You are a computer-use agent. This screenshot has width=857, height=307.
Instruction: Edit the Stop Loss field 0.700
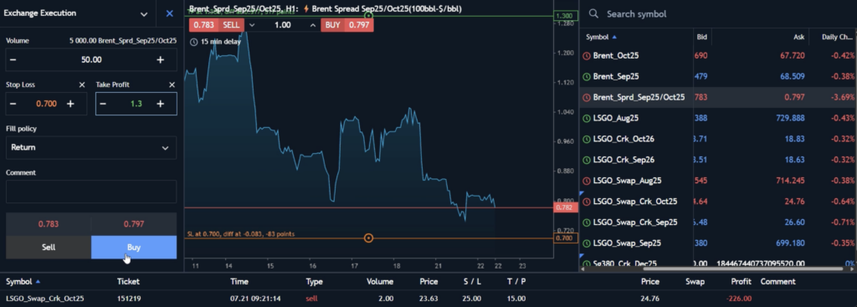(x=47, y=104)
